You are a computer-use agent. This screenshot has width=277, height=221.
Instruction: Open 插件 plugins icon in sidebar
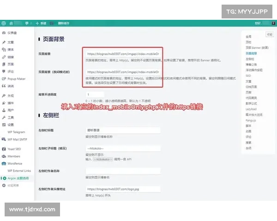click(4, 103)
